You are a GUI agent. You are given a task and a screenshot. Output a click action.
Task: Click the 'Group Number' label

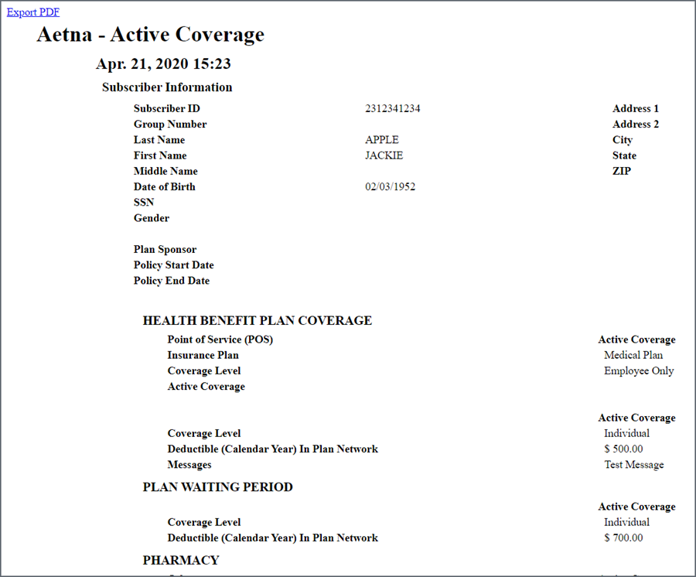(170, 125)
